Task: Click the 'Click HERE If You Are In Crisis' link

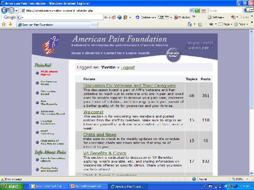Action: [52, 142]
